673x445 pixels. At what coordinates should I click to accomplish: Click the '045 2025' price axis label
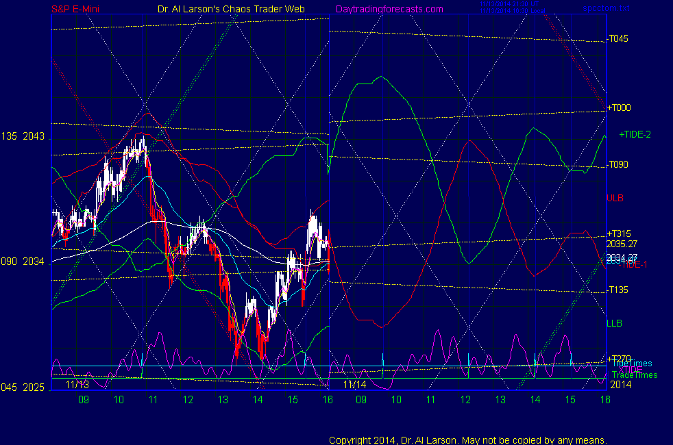(23, 387)
